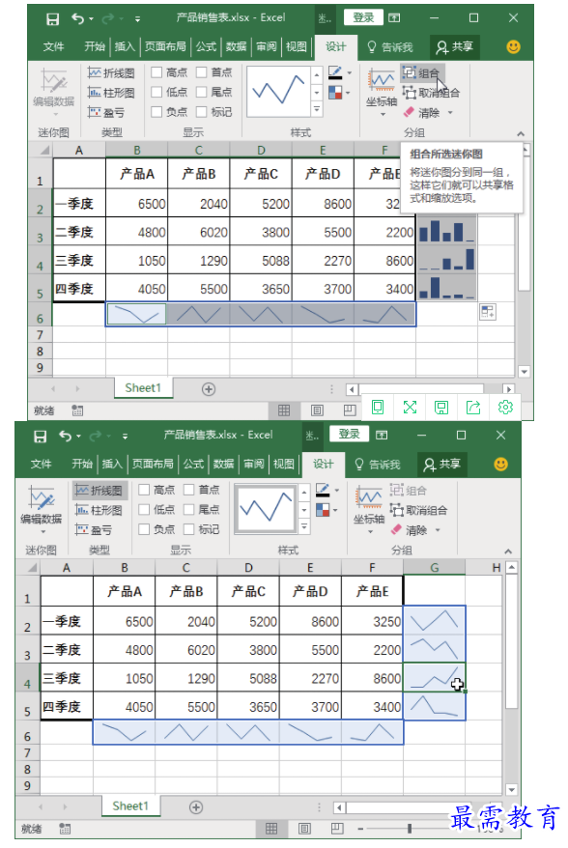The width and height of the screenshot is (568, 848).
Task: Select 柱形图 sparkline type in top window
Action: pyautogui.click(x=111, y=93)
